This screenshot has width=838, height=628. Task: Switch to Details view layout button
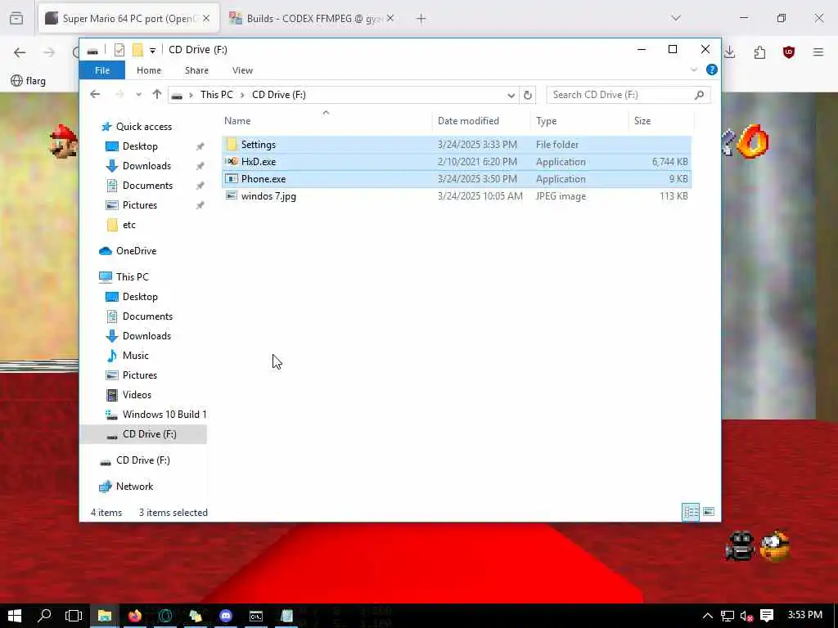(x=691, y=512)
